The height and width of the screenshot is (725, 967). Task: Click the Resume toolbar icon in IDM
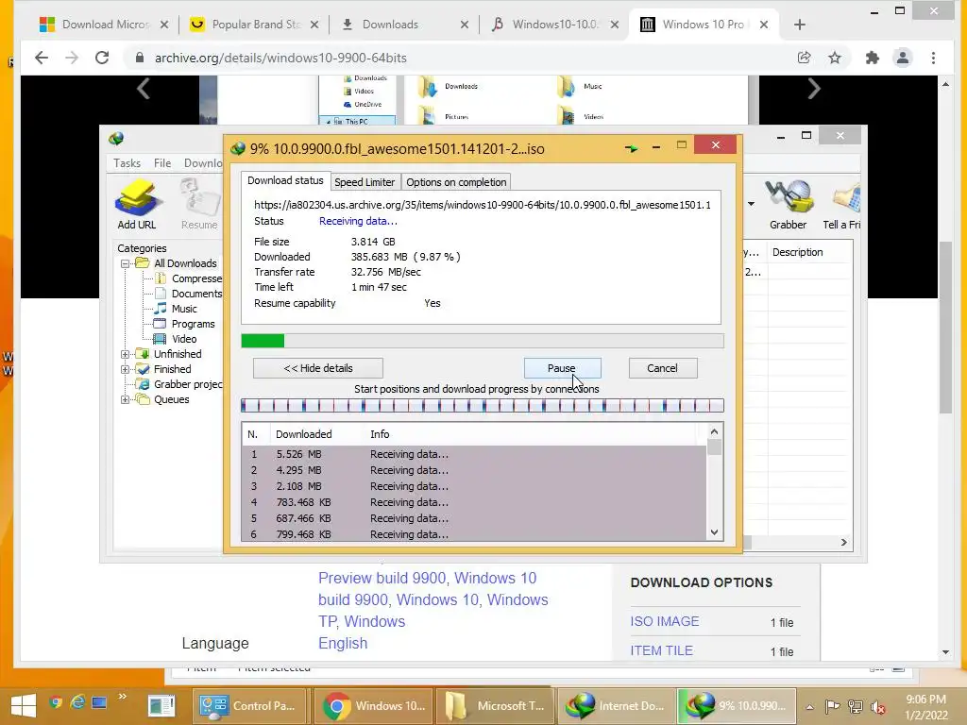coord(199,204)
